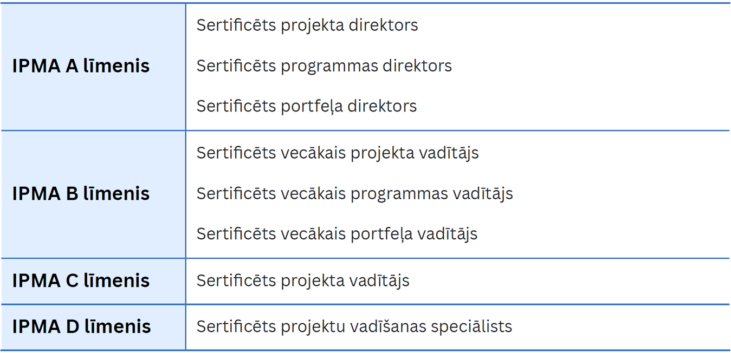Select the "IPMA D līmenis" header cell
The image size is (731, 353).
pos(81,326)
